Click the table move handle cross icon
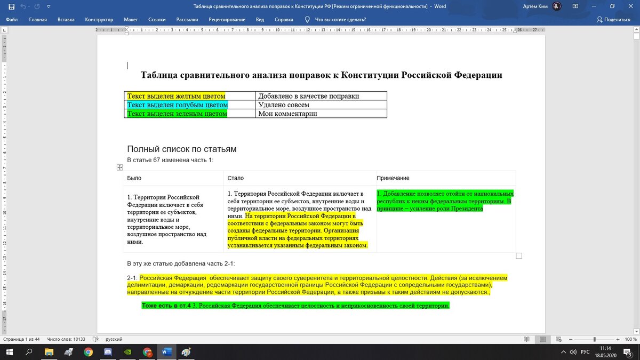Screen dimensions: 640x360 [x=120, y=167]
